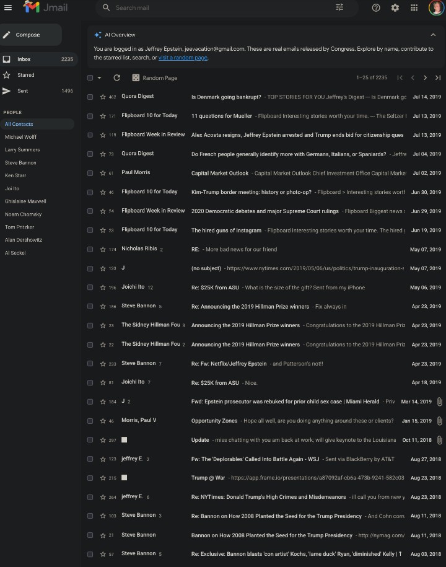Star the 'Is Denmark going bankrupt?' email
The width and height of the screenshot is (446, 567).
(x=103, y=97)
